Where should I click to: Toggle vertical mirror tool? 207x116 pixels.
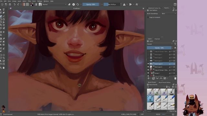pyautogui.click(x=131, y=5)
